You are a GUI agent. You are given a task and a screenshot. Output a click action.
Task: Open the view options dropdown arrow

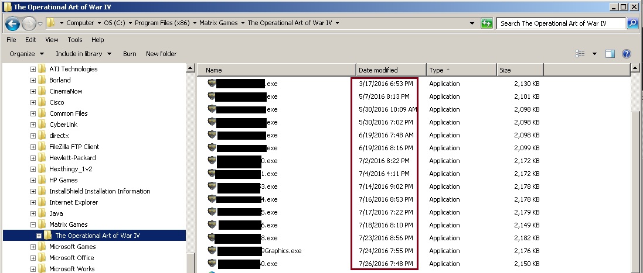594,54
